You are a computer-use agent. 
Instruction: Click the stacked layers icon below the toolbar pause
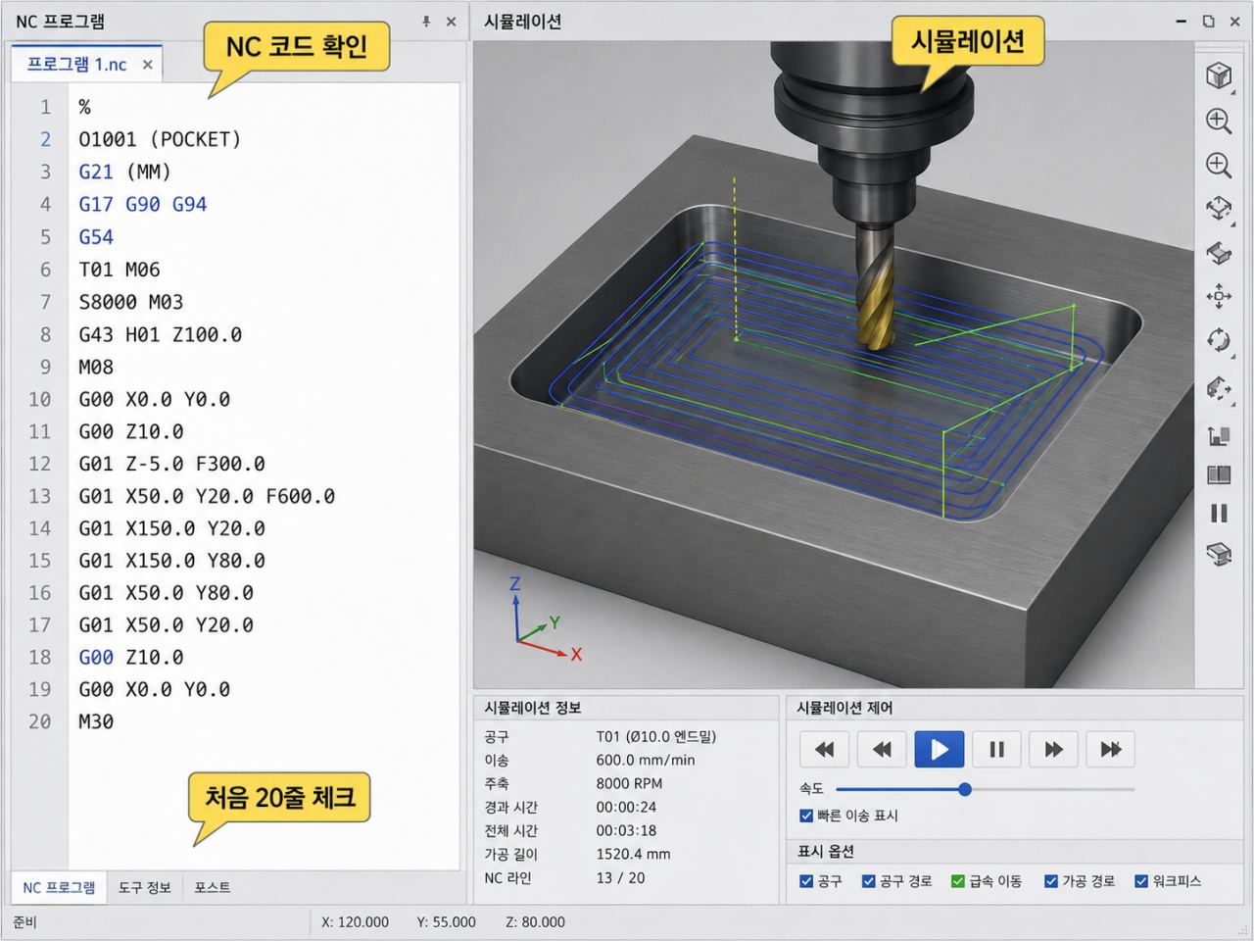(1218, 555)
